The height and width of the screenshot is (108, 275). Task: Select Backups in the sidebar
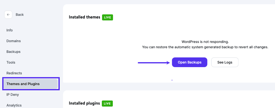(14, 52)
